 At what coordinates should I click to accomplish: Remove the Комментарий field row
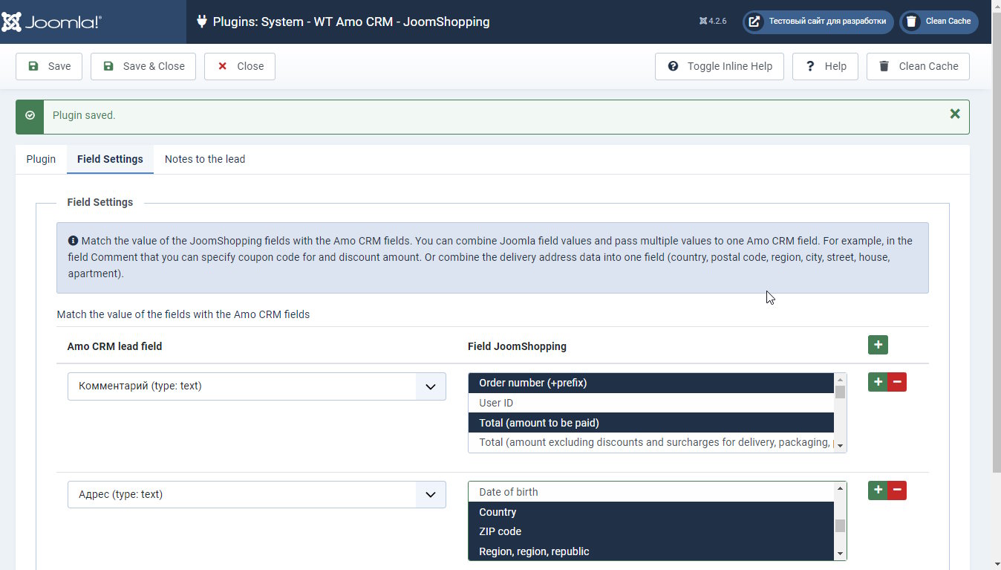click(897, 382)
